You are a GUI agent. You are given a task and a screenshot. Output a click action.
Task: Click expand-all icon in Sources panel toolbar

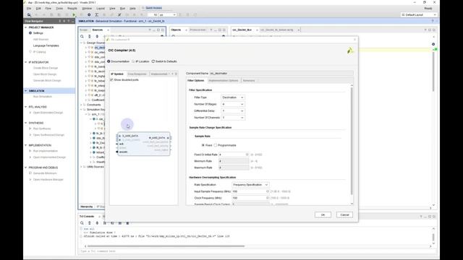point(97,37)
